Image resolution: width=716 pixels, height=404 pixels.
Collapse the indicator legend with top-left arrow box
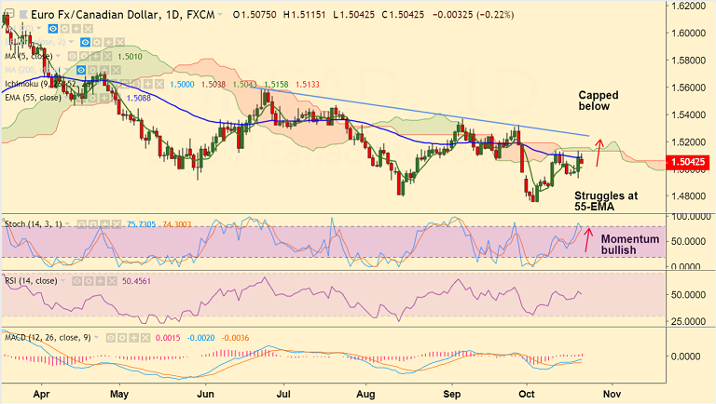(x=9, y=14)
